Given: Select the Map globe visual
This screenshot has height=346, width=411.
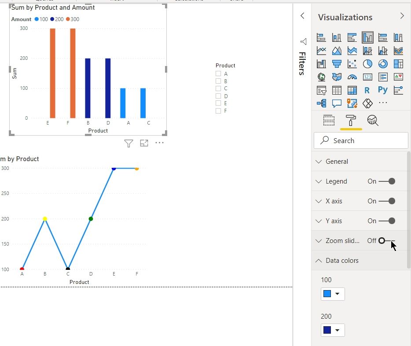Looking at the screenshot, I should 321,77.
